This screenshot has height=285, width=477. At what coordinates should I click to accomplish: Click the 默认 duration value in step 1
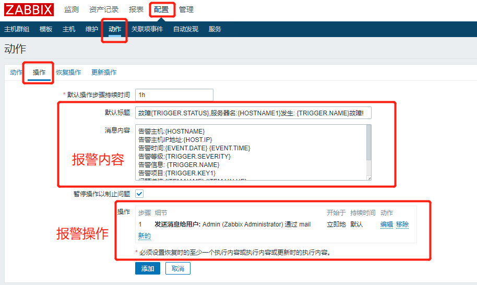[x=356, y=224]
